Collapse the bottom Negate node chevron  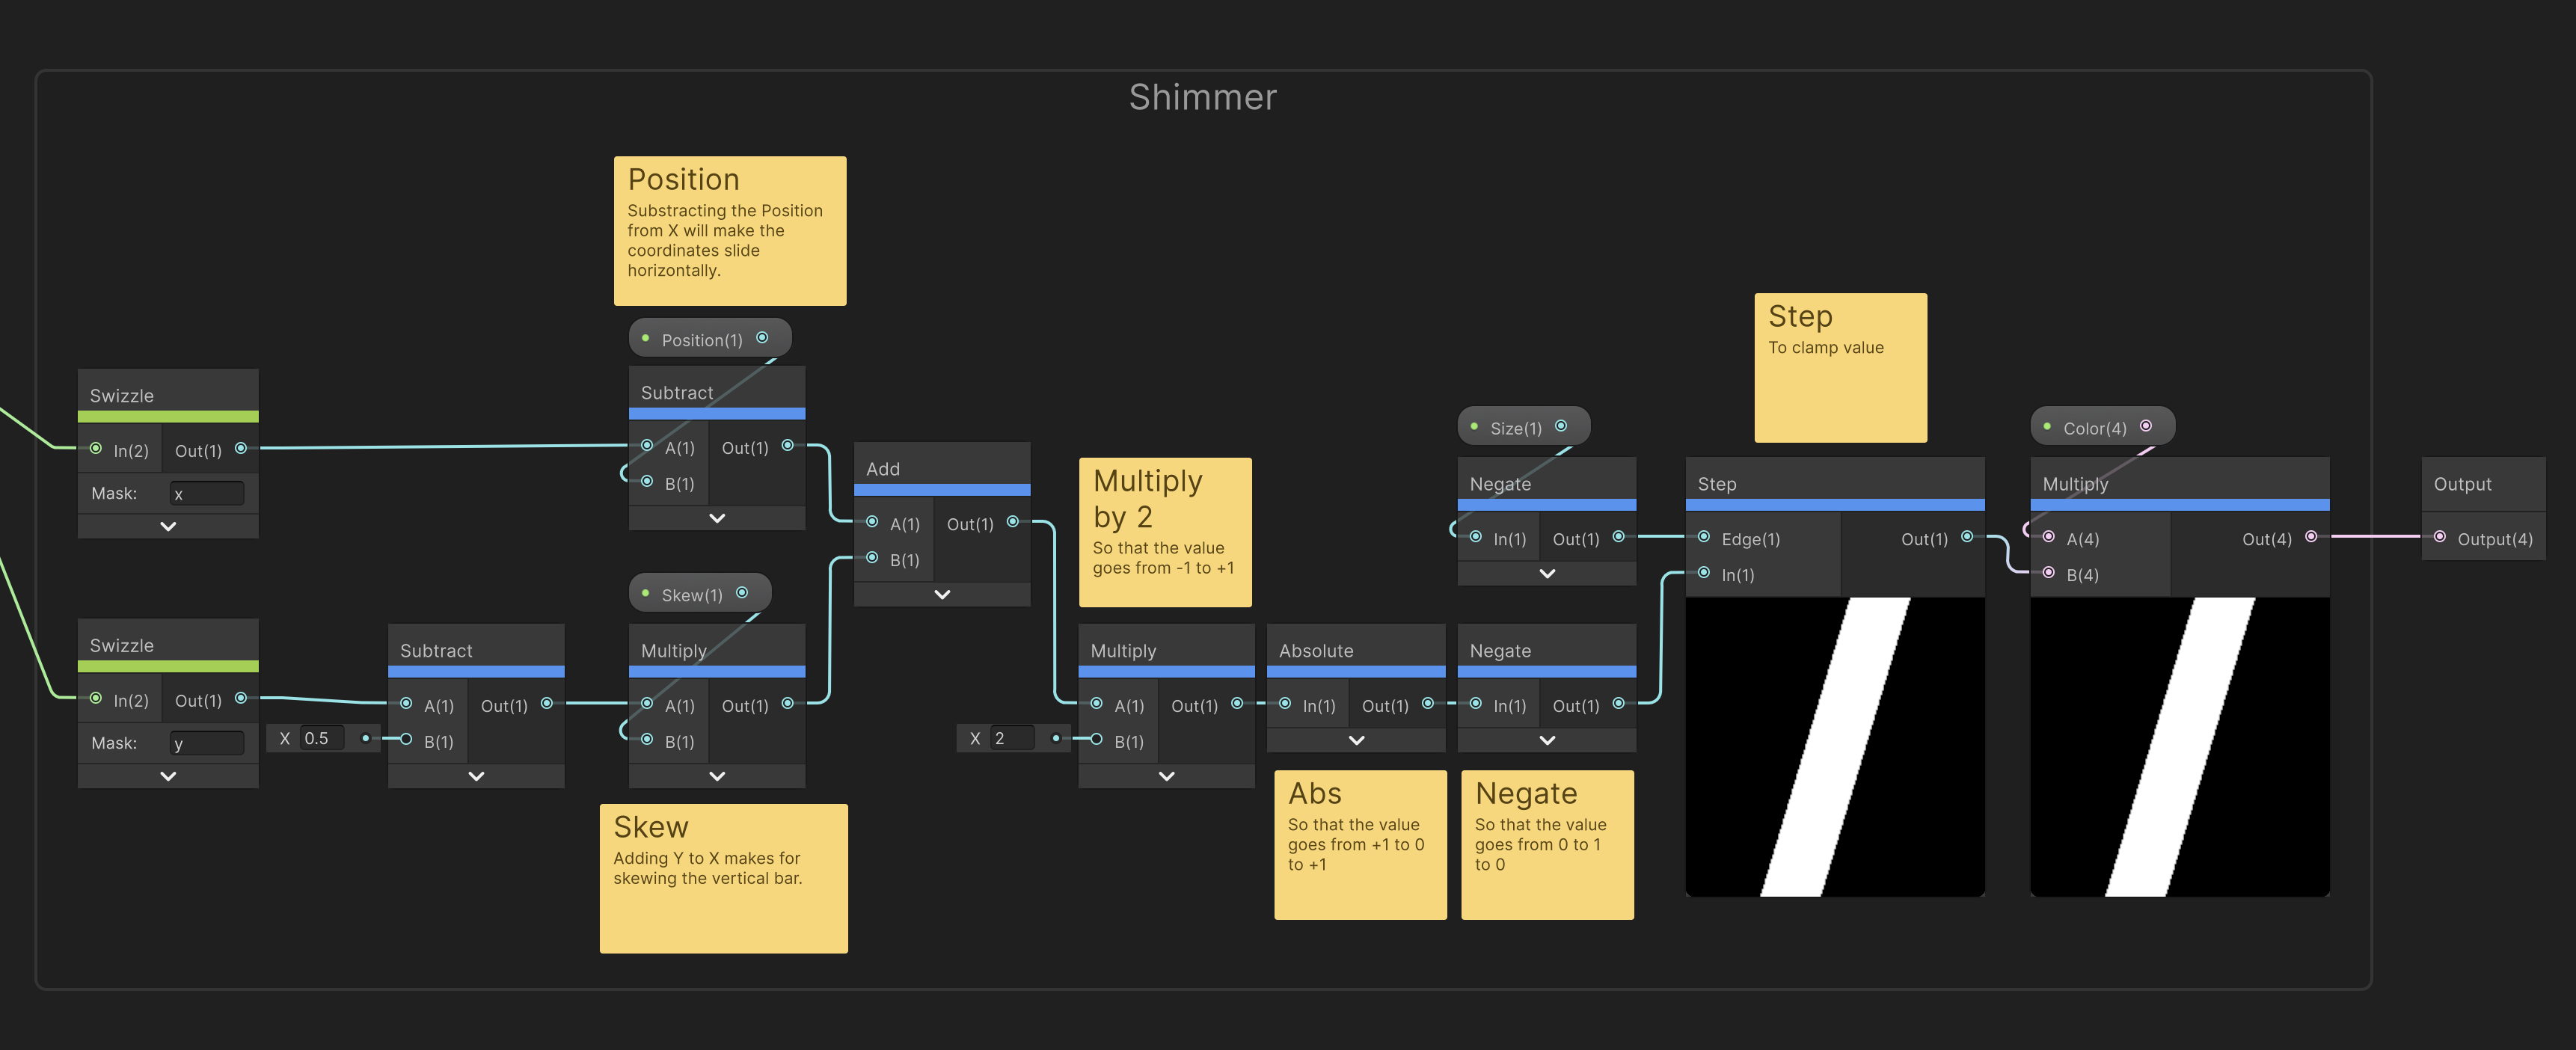[x=1547, y=740]
